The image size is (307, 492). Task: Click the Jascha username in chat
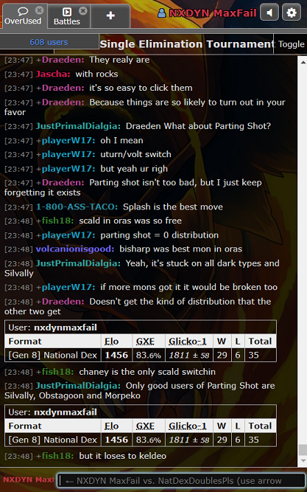click(x=53, y=74)
